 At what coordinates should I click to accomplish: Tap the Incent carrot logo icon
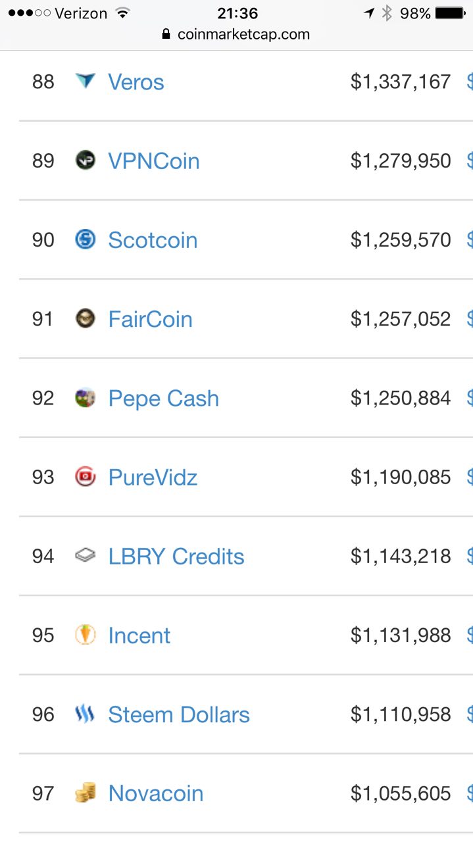86,634
